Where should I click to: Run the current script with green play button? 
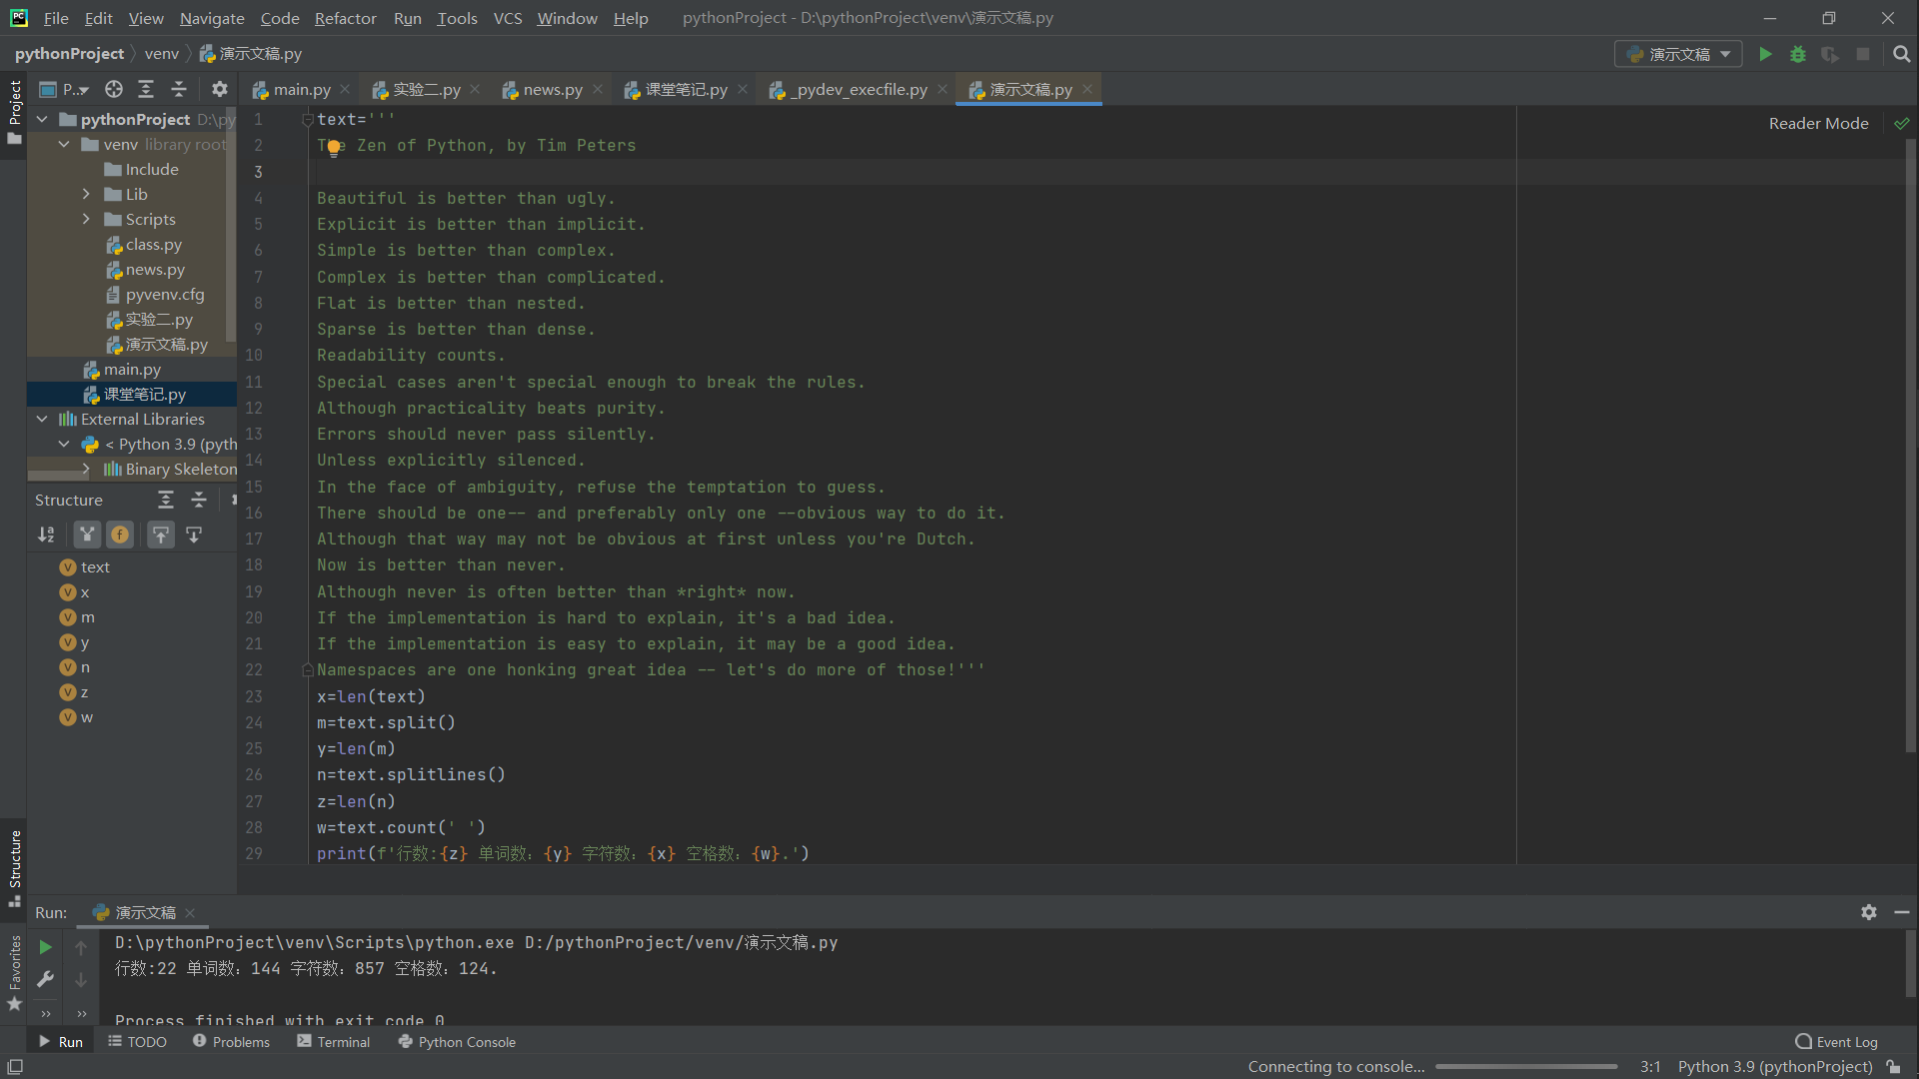[1765, 54]
